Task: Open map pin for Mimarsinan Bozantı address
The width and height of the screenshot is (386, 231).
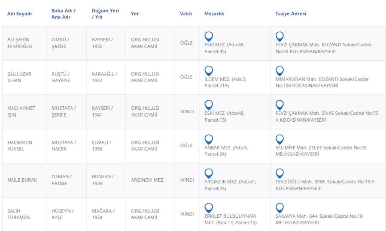Action: coord(280,71)
